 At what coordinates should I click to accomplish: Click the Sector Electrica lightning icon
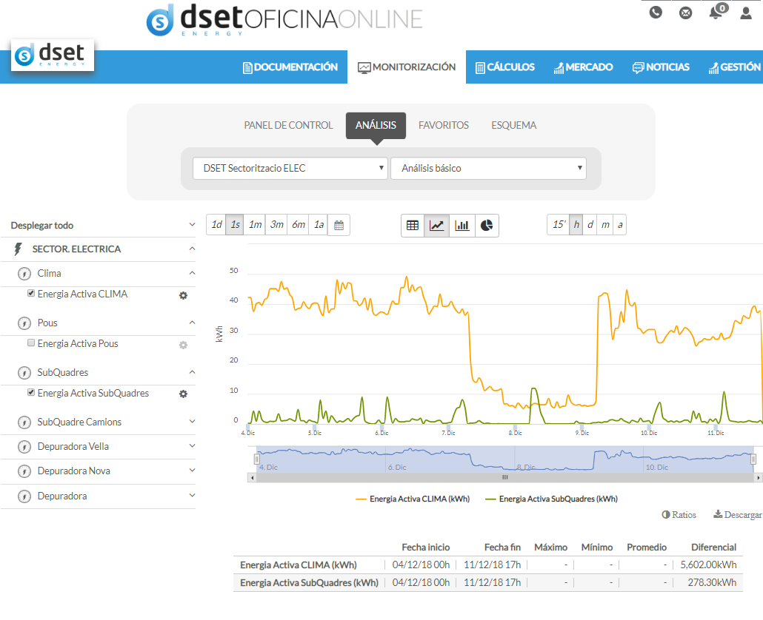click(18, 249)
